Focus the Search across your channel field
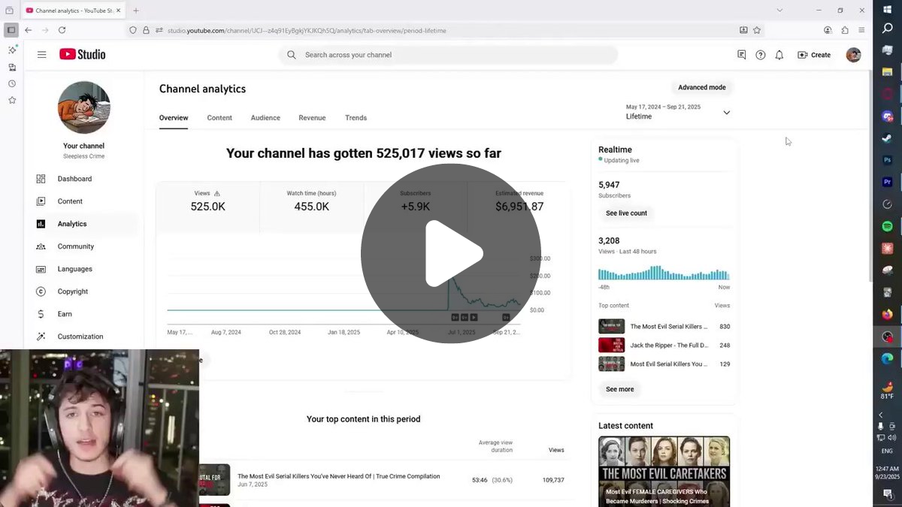The height and width of the screenshot is (507, 902). [448, 55]
